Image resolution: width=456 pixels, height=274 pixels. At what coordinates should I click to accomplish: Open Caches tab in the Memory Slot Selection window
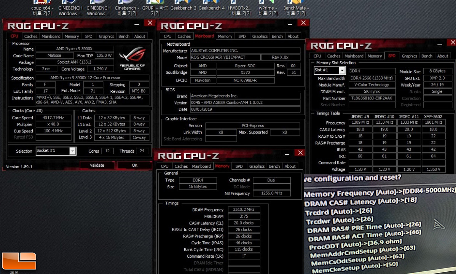333,56
